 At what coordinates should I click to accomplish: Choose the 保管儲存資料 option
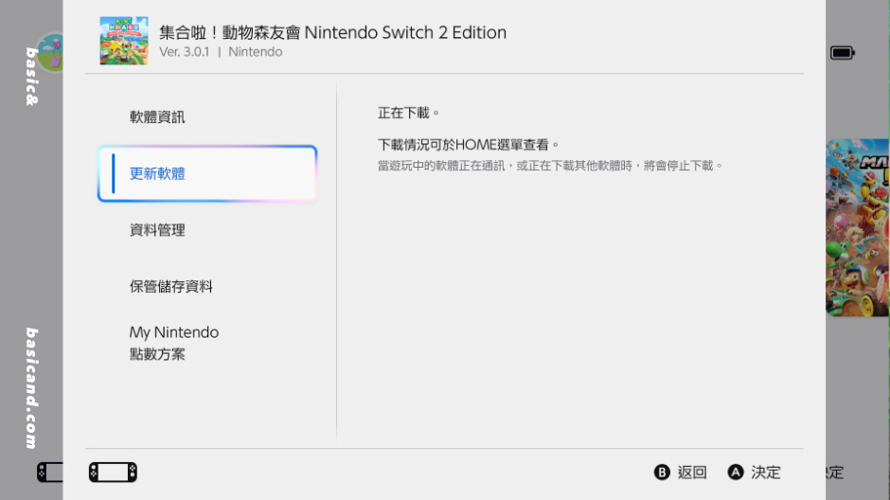coord(171,286)
